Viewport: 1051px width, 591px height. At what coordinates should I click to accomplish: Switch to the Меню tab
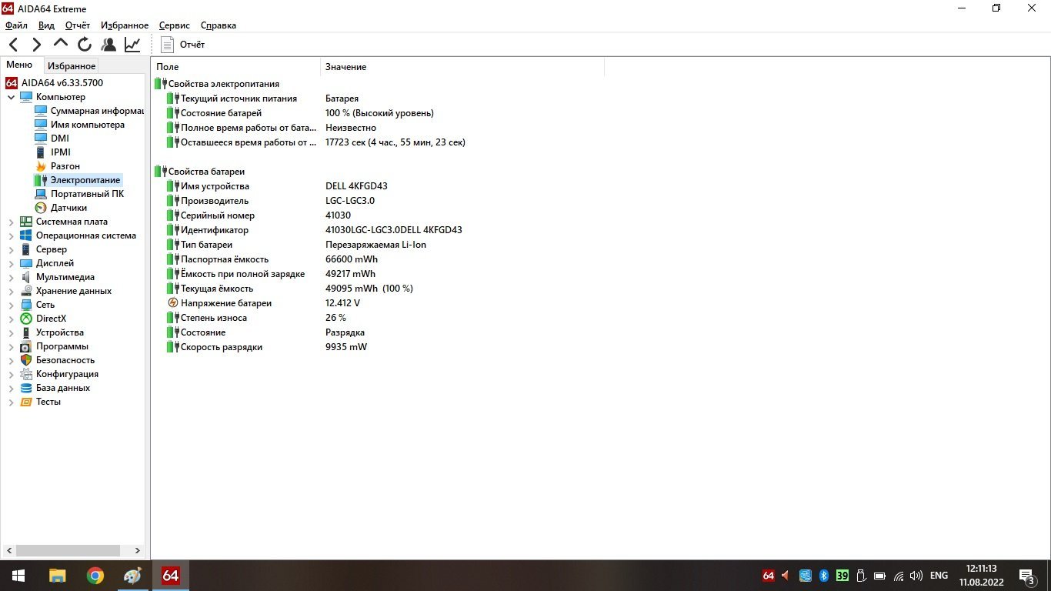click(19, 65)
